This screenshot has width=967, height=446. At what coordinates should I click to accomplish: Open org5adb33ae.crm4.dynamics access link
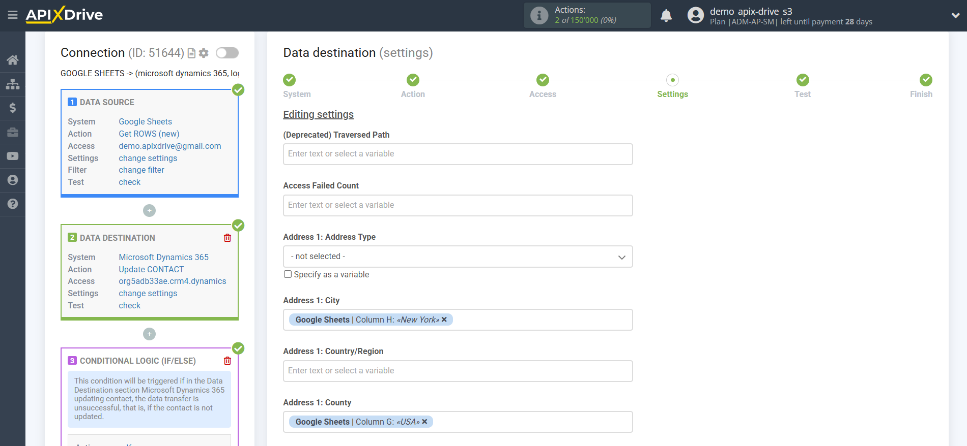coord(173,281)
